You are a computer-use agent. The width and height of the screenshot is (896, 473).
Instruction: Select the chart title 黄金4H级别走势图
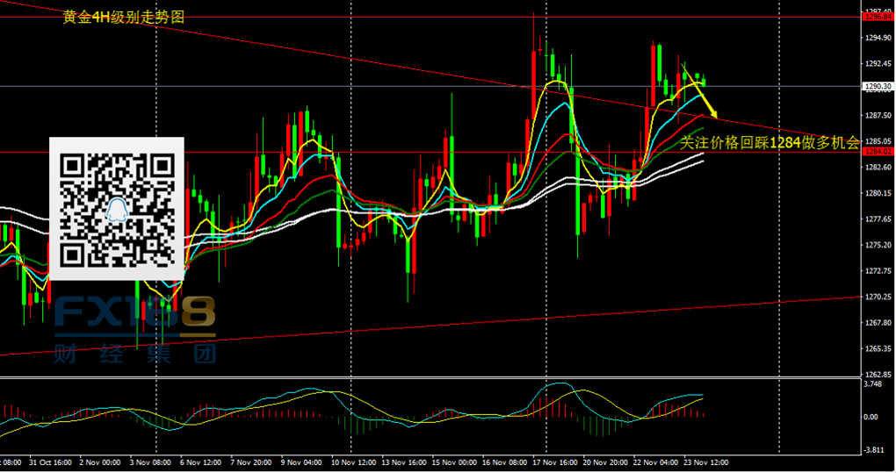pyautogui.click(x=124, y=18)
